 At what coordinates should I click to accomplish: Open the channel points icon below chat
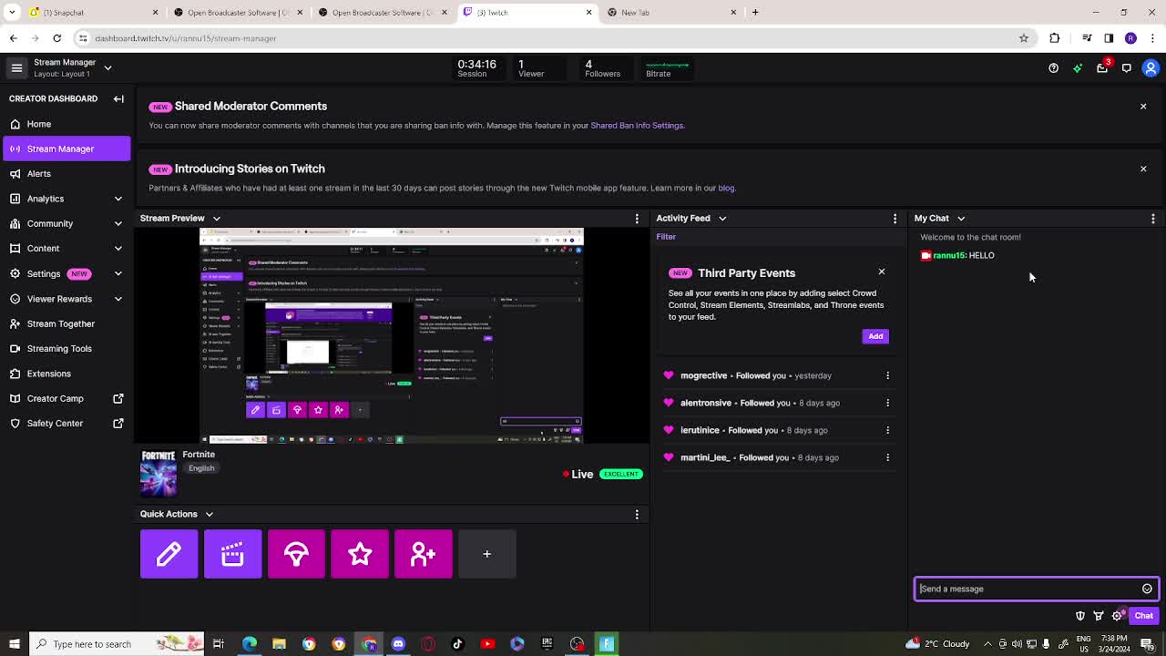tap(1099, 616)
